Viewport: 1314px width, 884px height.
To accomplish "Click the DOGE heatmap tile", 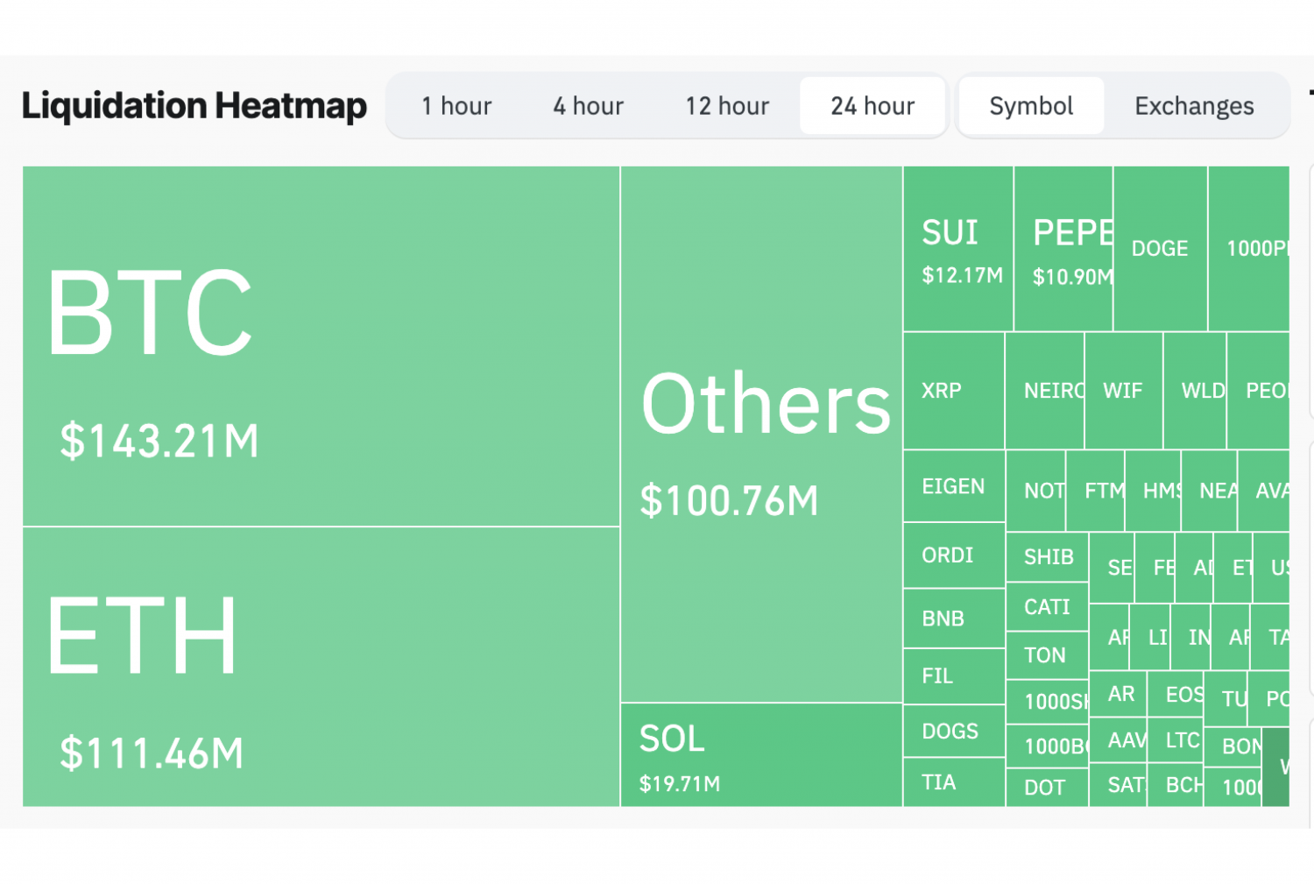I will (1160, 249).
